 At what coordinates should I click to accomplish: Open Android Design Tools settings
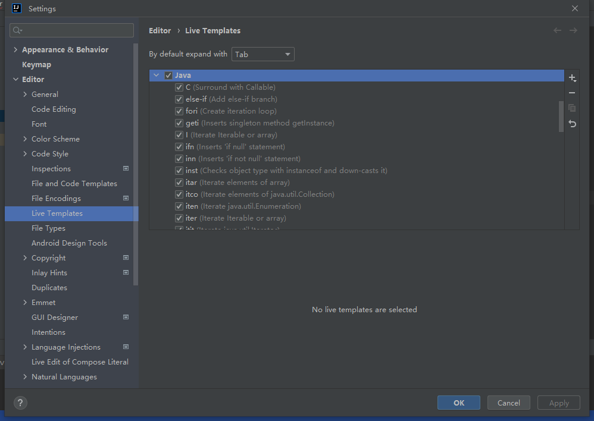pyautogui.click(x=69, y=243)
